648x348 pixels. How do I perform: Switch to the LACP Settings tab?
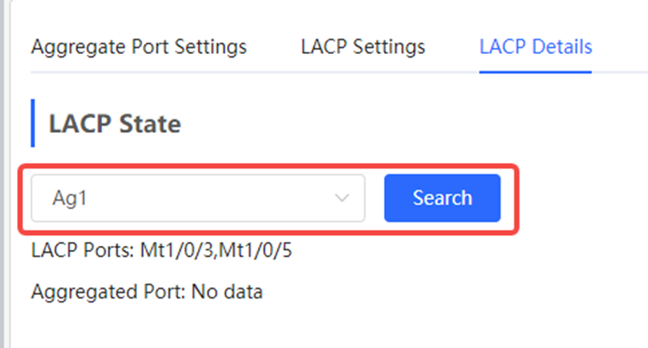[x=363, y=46]
